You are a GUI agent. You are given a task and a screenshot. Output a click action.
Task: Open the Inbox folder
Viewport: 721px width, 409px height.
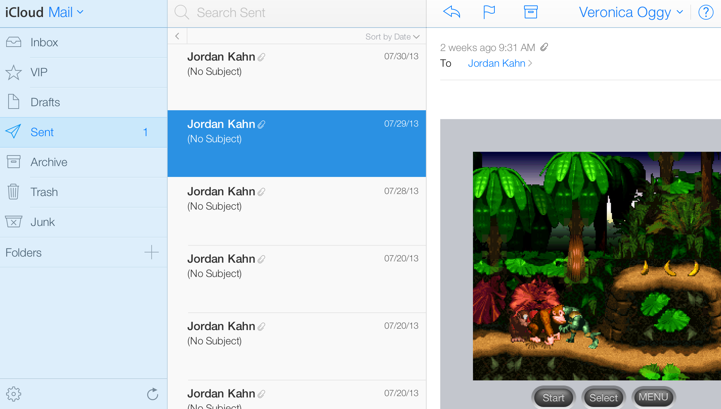(x=44, y=42)
